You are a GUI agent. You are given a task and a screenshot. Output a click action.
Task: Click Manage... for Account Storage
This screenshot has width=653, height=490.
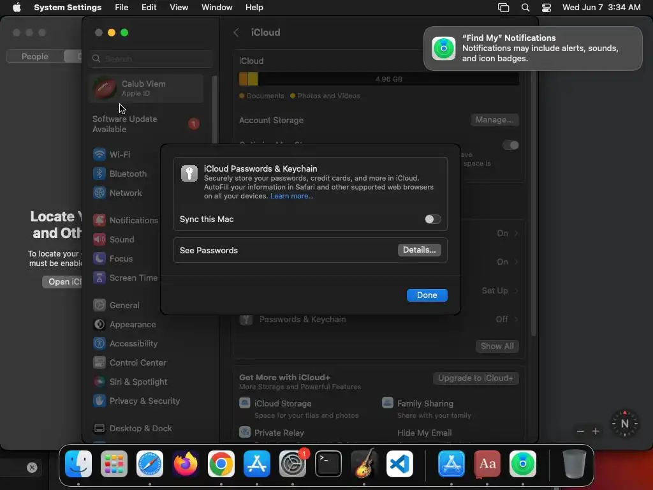click(x=494, y=120)
